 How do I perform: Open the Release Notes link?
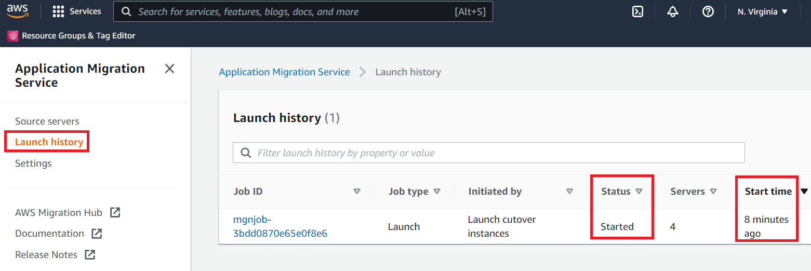pos(46,255)
